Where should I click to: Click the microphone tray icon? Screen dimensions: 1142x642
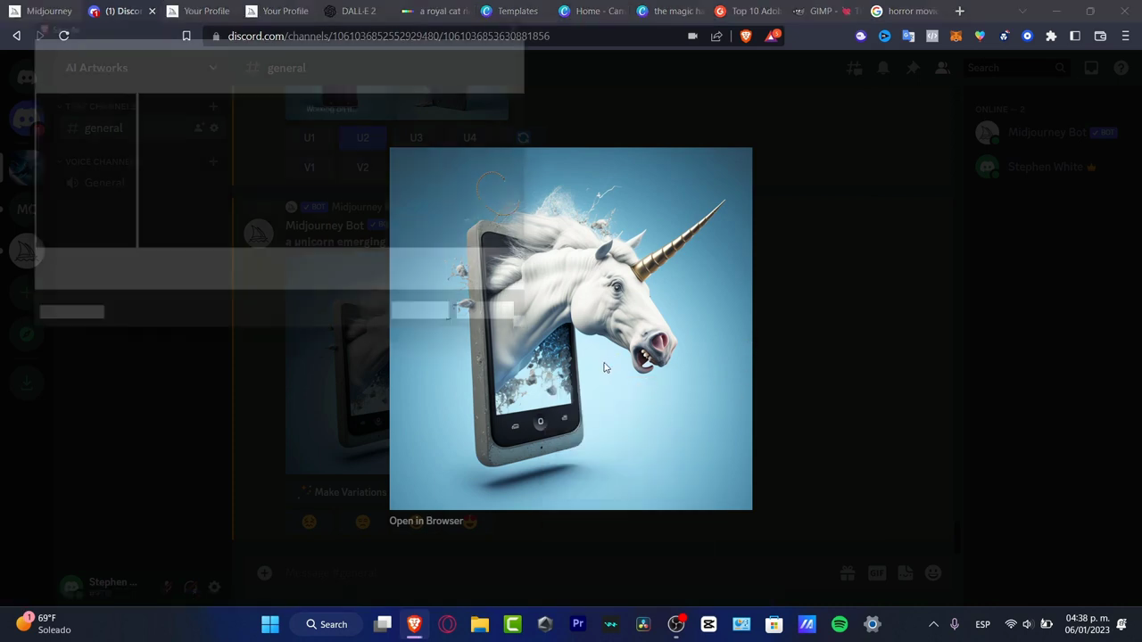(955, 624)
